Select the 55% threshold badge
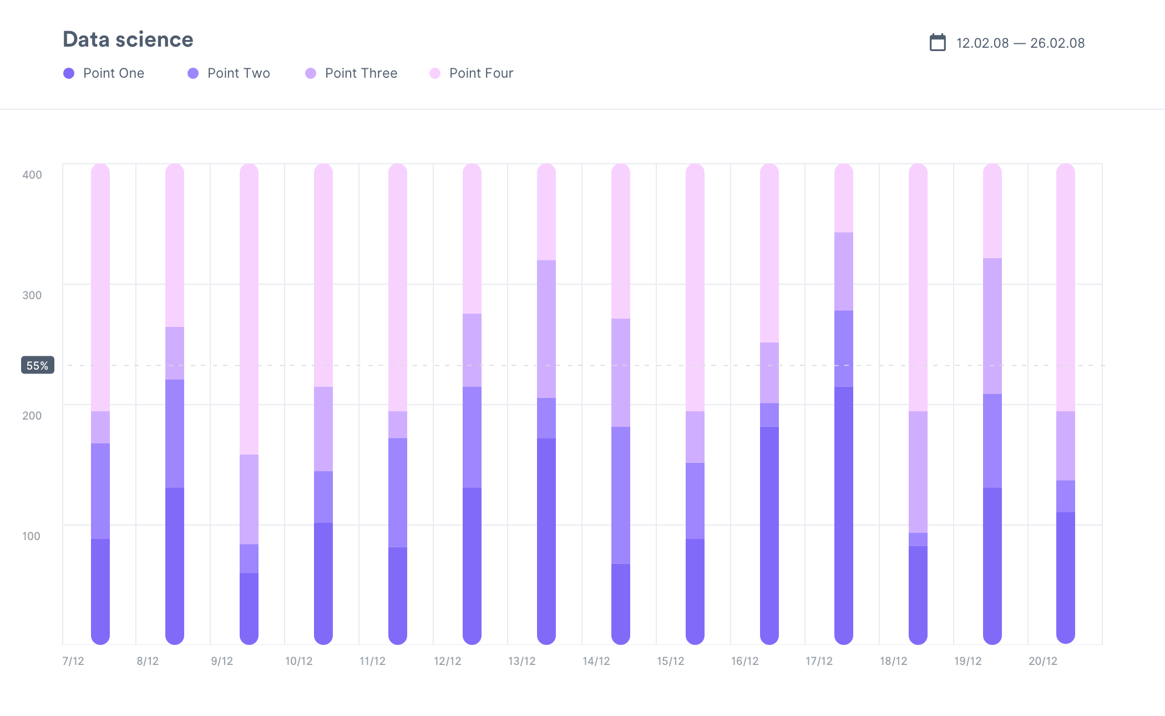The height and width of the screenshot is (716, 1165). point(37,365)
